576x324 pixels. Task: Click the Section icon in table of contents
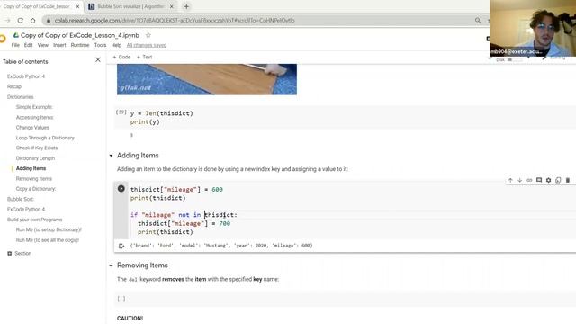coord(10,254)
